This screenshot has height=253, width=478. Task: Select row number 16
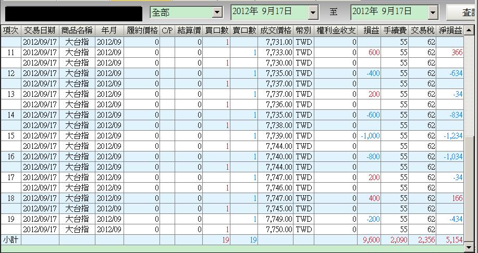pos(10,157)
